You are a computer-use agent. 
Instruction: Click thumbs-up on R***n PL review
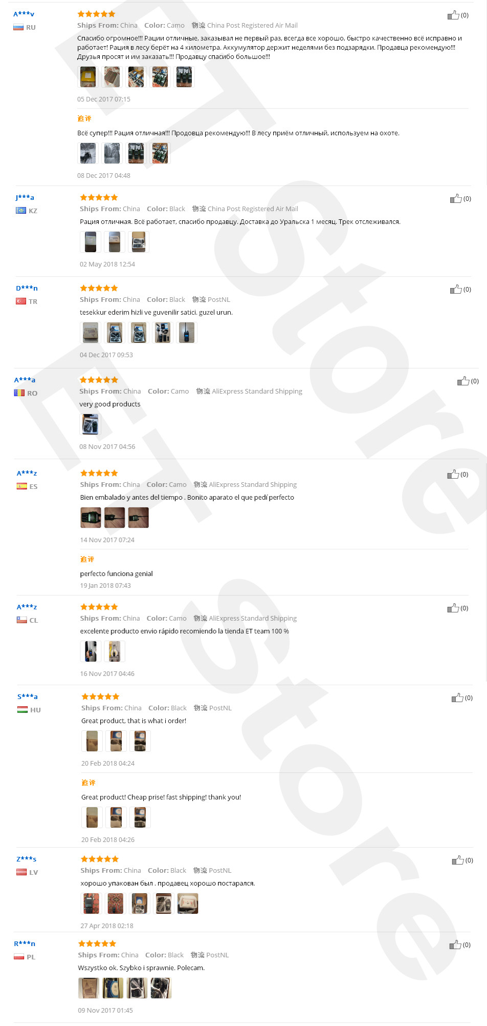pyautogui.click(x=455, y=945)
